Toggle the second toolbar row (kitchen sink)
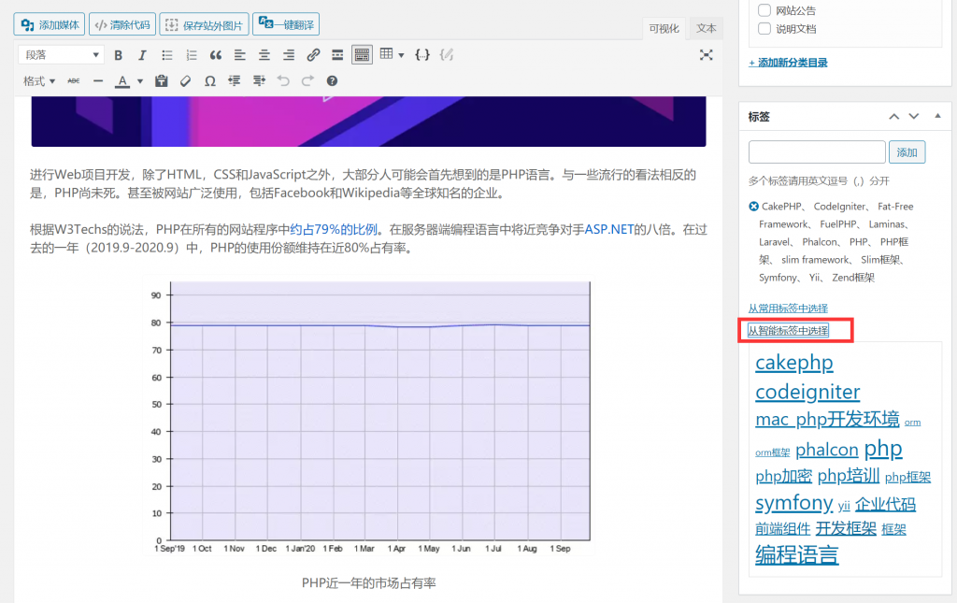 [x=362, y=54]
